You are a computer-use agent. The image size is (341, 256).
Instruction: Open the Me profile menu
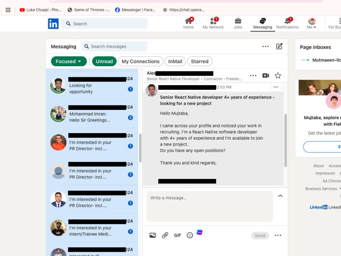(312, 23)
